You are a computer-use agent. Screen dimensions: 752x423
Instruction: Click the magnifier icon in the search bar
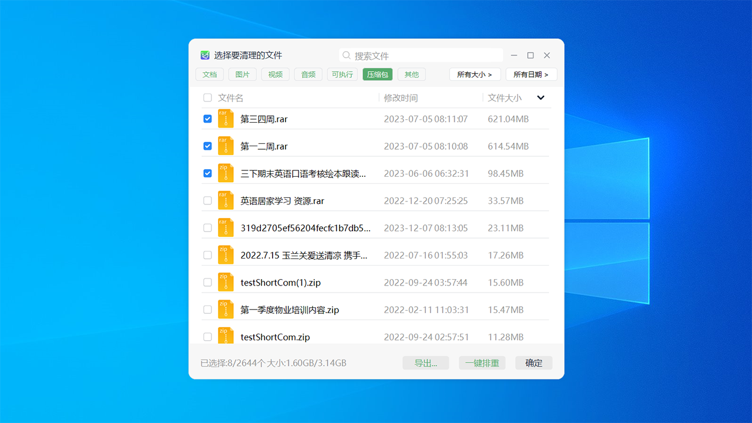pyautogui.click(x=346, y=55)
